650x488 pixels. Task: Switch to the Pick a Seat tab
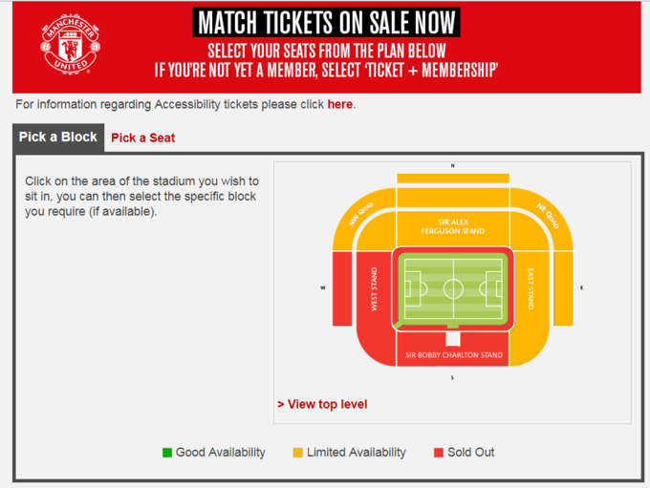[x=143, y=138]
